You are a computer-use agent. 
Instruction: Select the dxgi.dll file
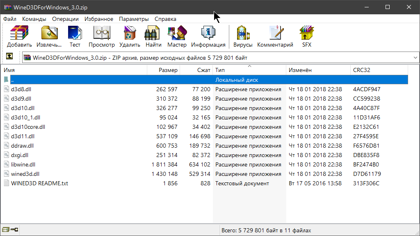click(20, 155)
